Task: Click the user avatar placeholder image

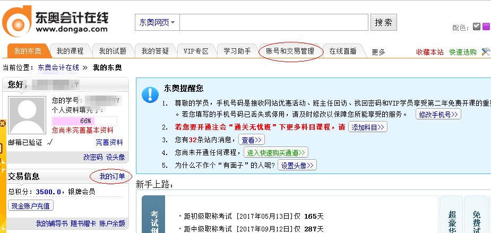Action: tap(28, 115)
